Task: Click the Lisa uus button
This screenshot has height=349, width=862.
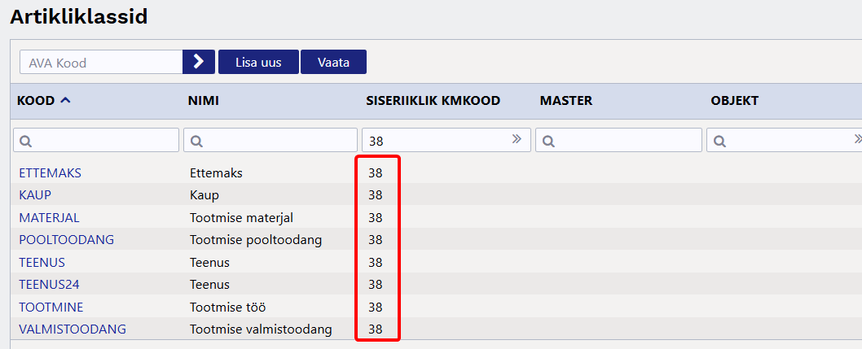Action: click(x=258, y=62)
